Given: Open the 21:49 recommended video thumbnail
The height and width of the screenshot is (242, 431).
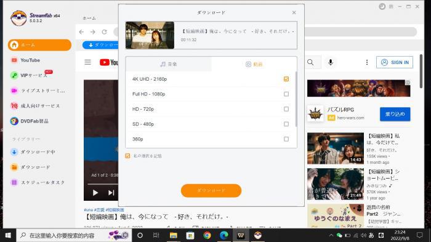Looking at the screenshot, I should (336, 184).
